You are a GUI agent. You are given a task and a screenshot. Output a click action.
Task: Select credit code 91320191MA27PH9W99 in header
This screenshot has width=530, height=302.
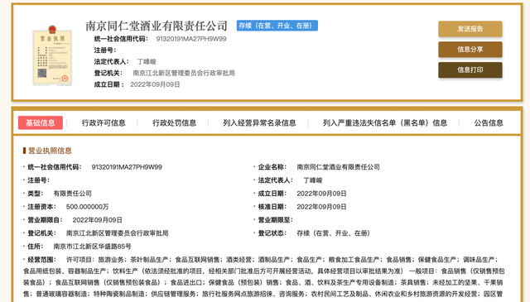point(191,39)
